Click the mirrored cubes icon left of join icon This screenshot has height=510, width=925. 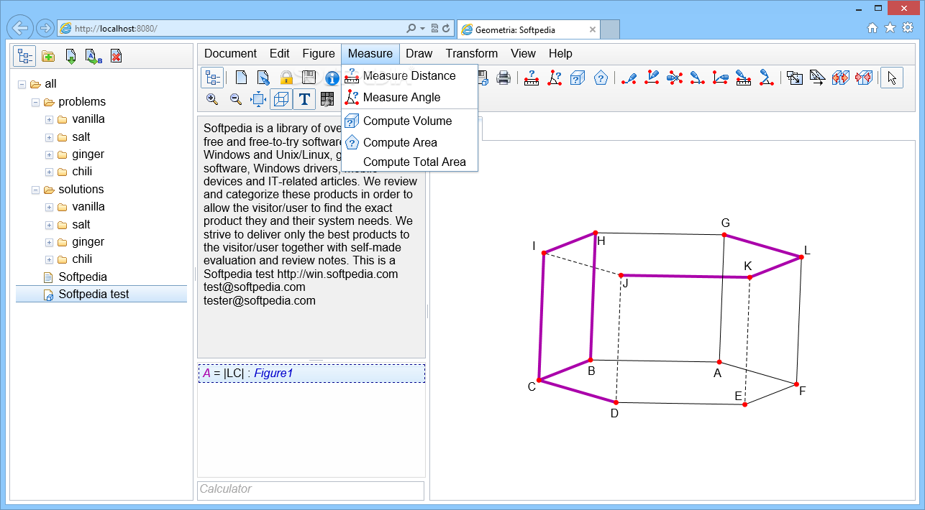[841, 78]
